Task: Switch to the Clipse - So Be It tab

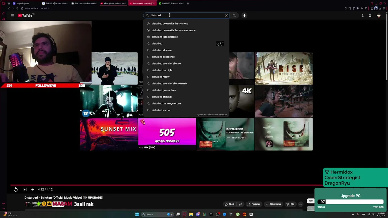Action: pos(113,3)
